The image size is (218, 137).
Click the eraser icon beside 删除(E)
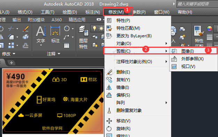pos(110,72)
